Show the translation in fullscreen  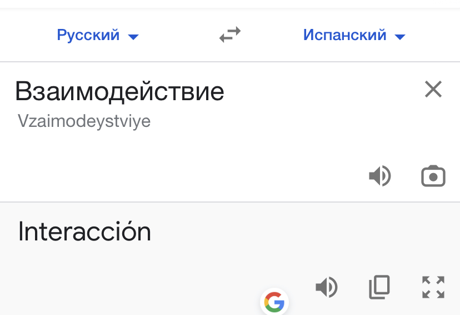tap(433, 287)
